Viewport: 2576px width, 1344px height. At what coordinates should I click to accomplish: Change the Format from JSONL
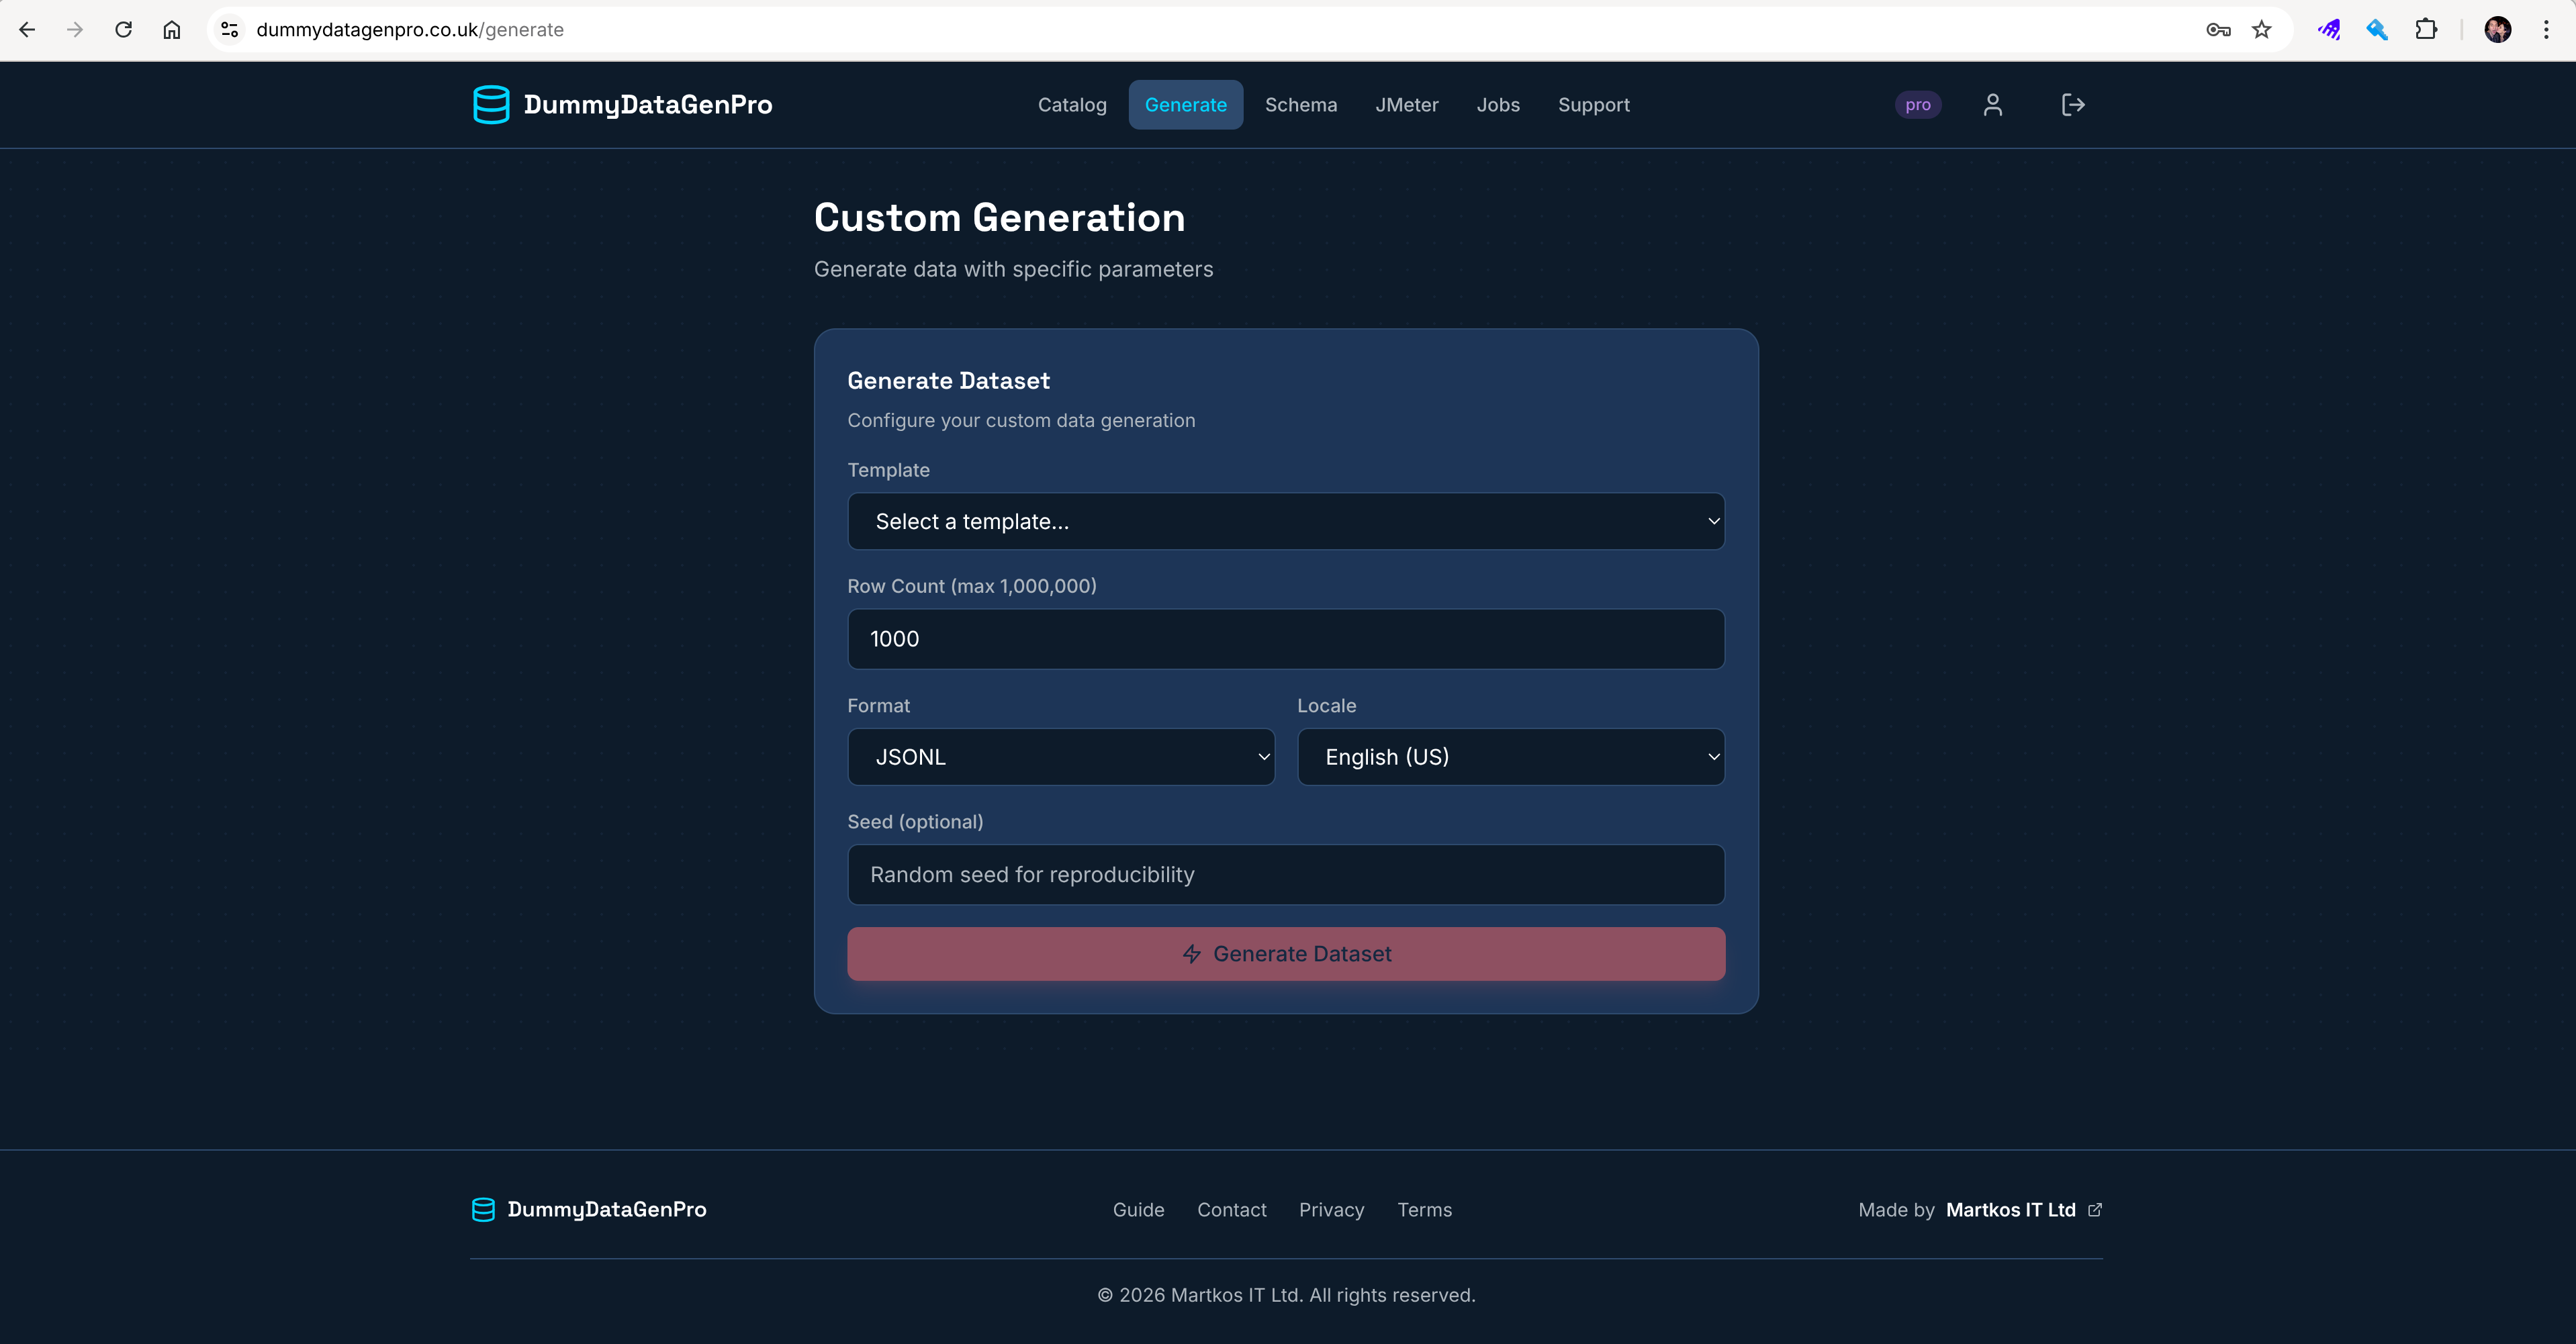1060,757
